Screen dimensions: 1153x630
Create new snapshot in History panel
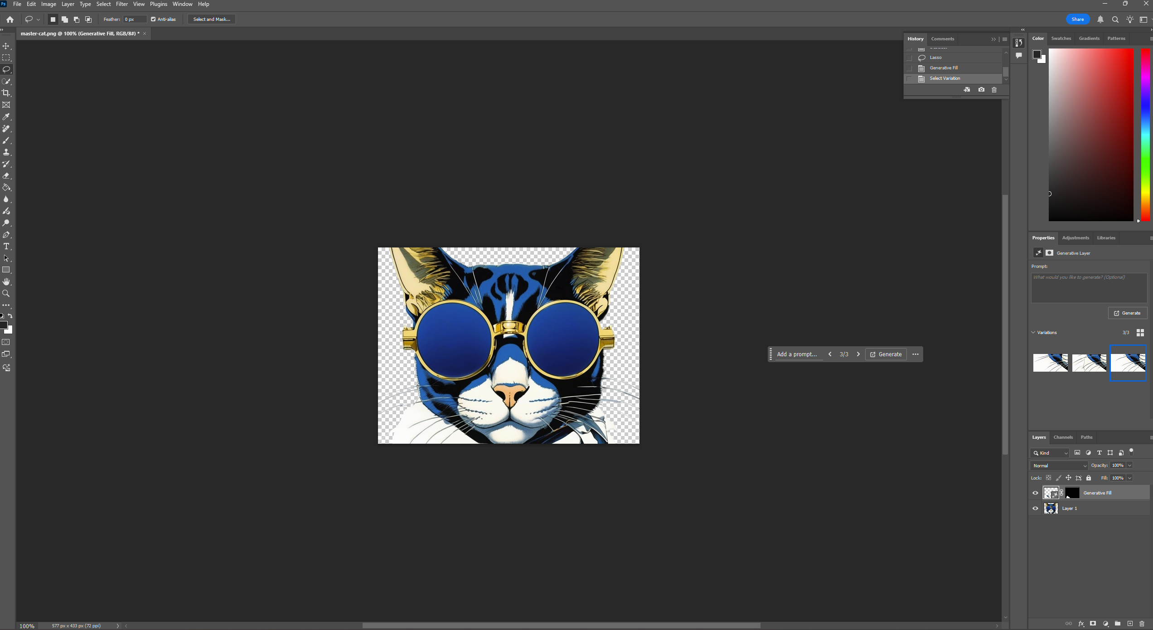(x=981, y=90)
